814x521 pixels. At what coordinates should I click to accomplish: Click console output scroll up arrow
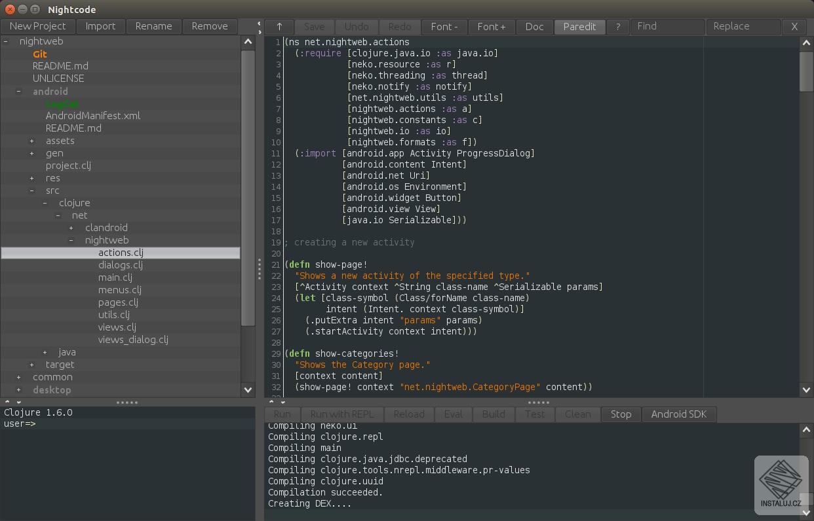pyautogui.click(x=806, y=430)
